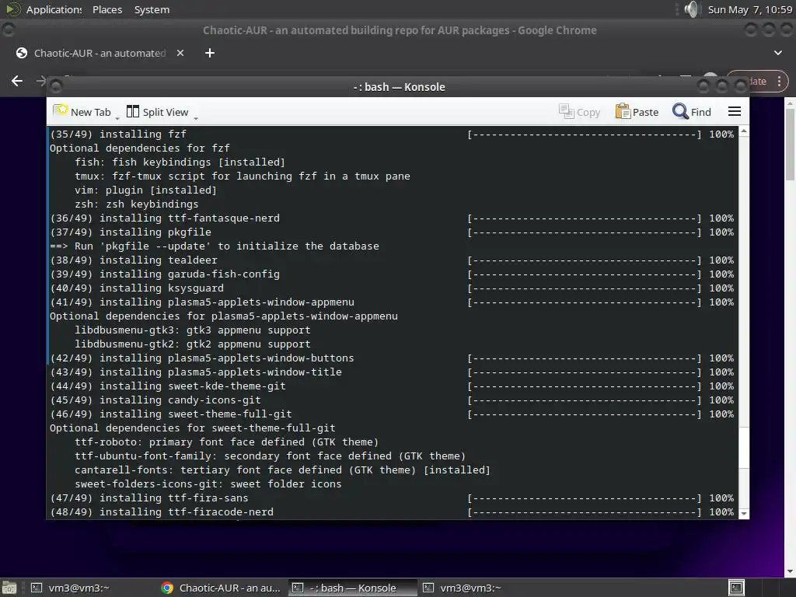Open a new Chrome tab
This screenshot has width=796, height=597.
(x=210, y=53)
